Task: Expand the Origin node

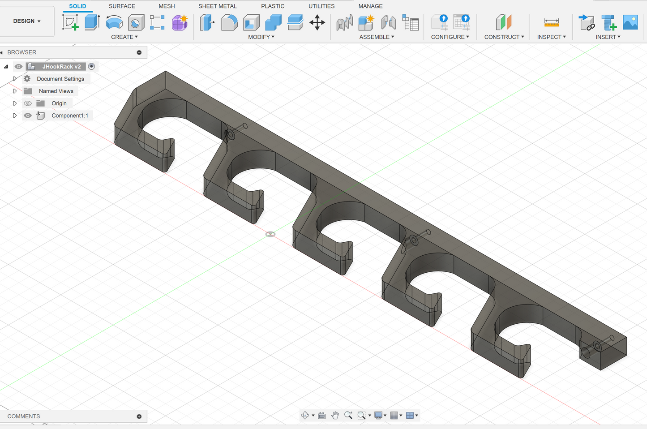Action: (15, 103)
